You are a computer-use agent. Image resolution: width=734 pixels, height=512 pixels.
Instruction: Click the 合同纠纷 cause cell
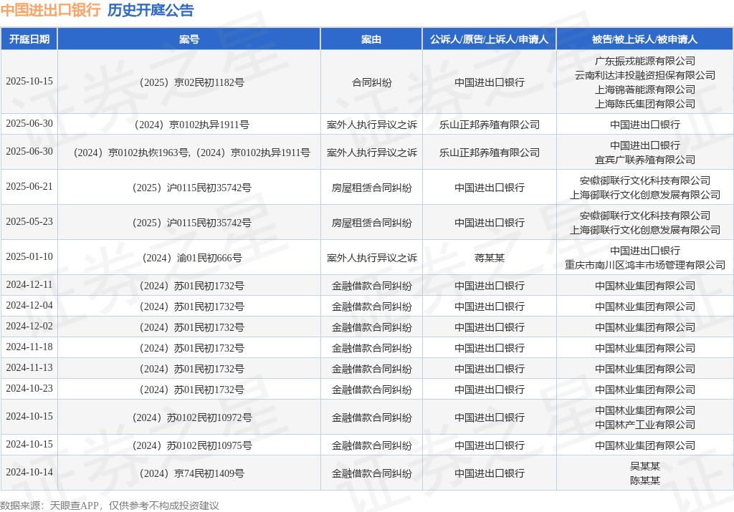point(372,83)
